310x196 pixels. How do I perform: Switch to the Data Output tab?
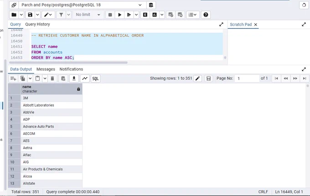click(x=21, y=69)
